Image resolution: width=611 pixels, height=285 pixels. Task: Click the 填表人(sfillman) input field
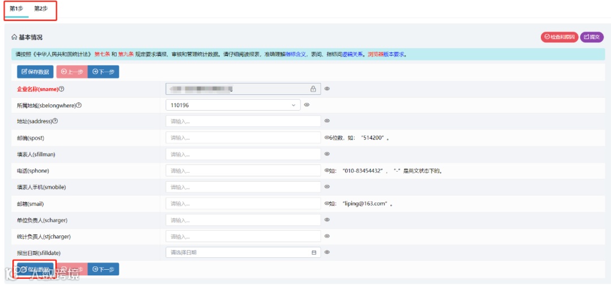[243, 154]
